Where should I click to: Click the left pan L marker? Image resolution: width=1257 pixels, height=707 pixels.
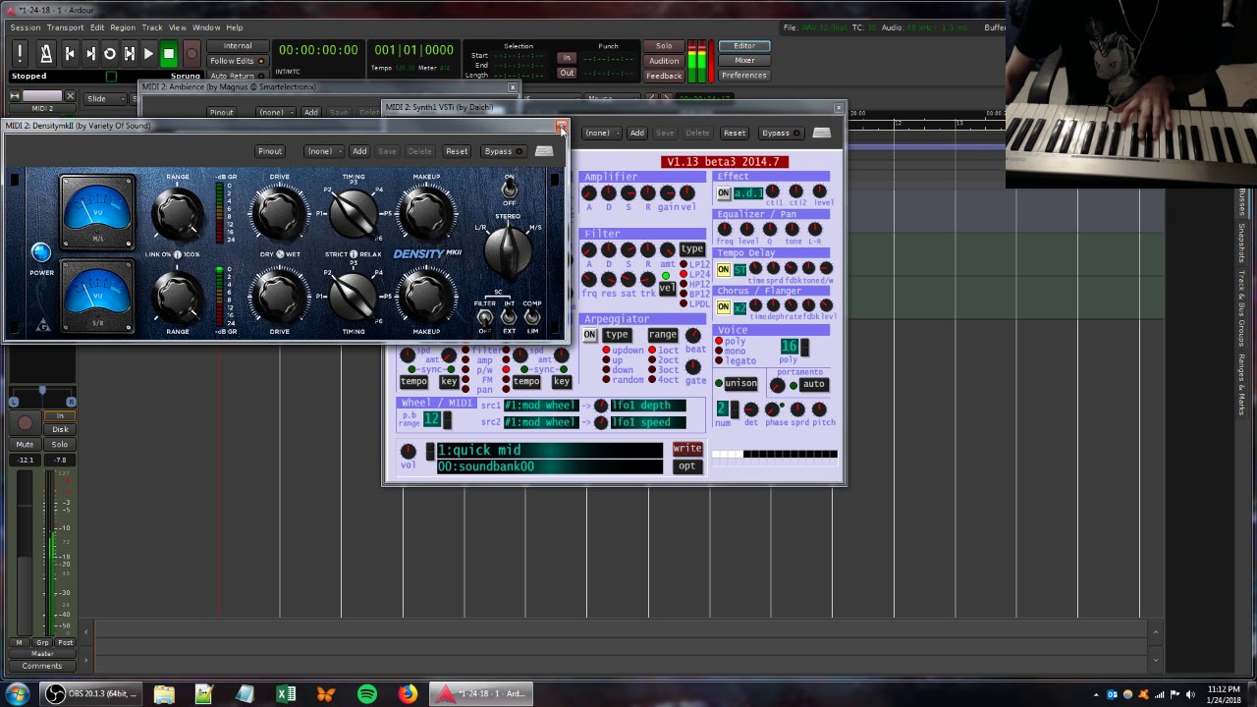coord(14,403)
